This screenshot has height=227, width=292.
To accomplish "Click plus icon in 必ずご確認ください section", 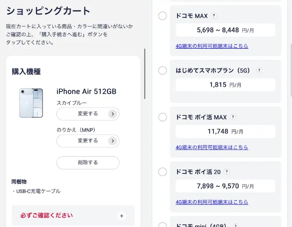I will click(122, 216).
